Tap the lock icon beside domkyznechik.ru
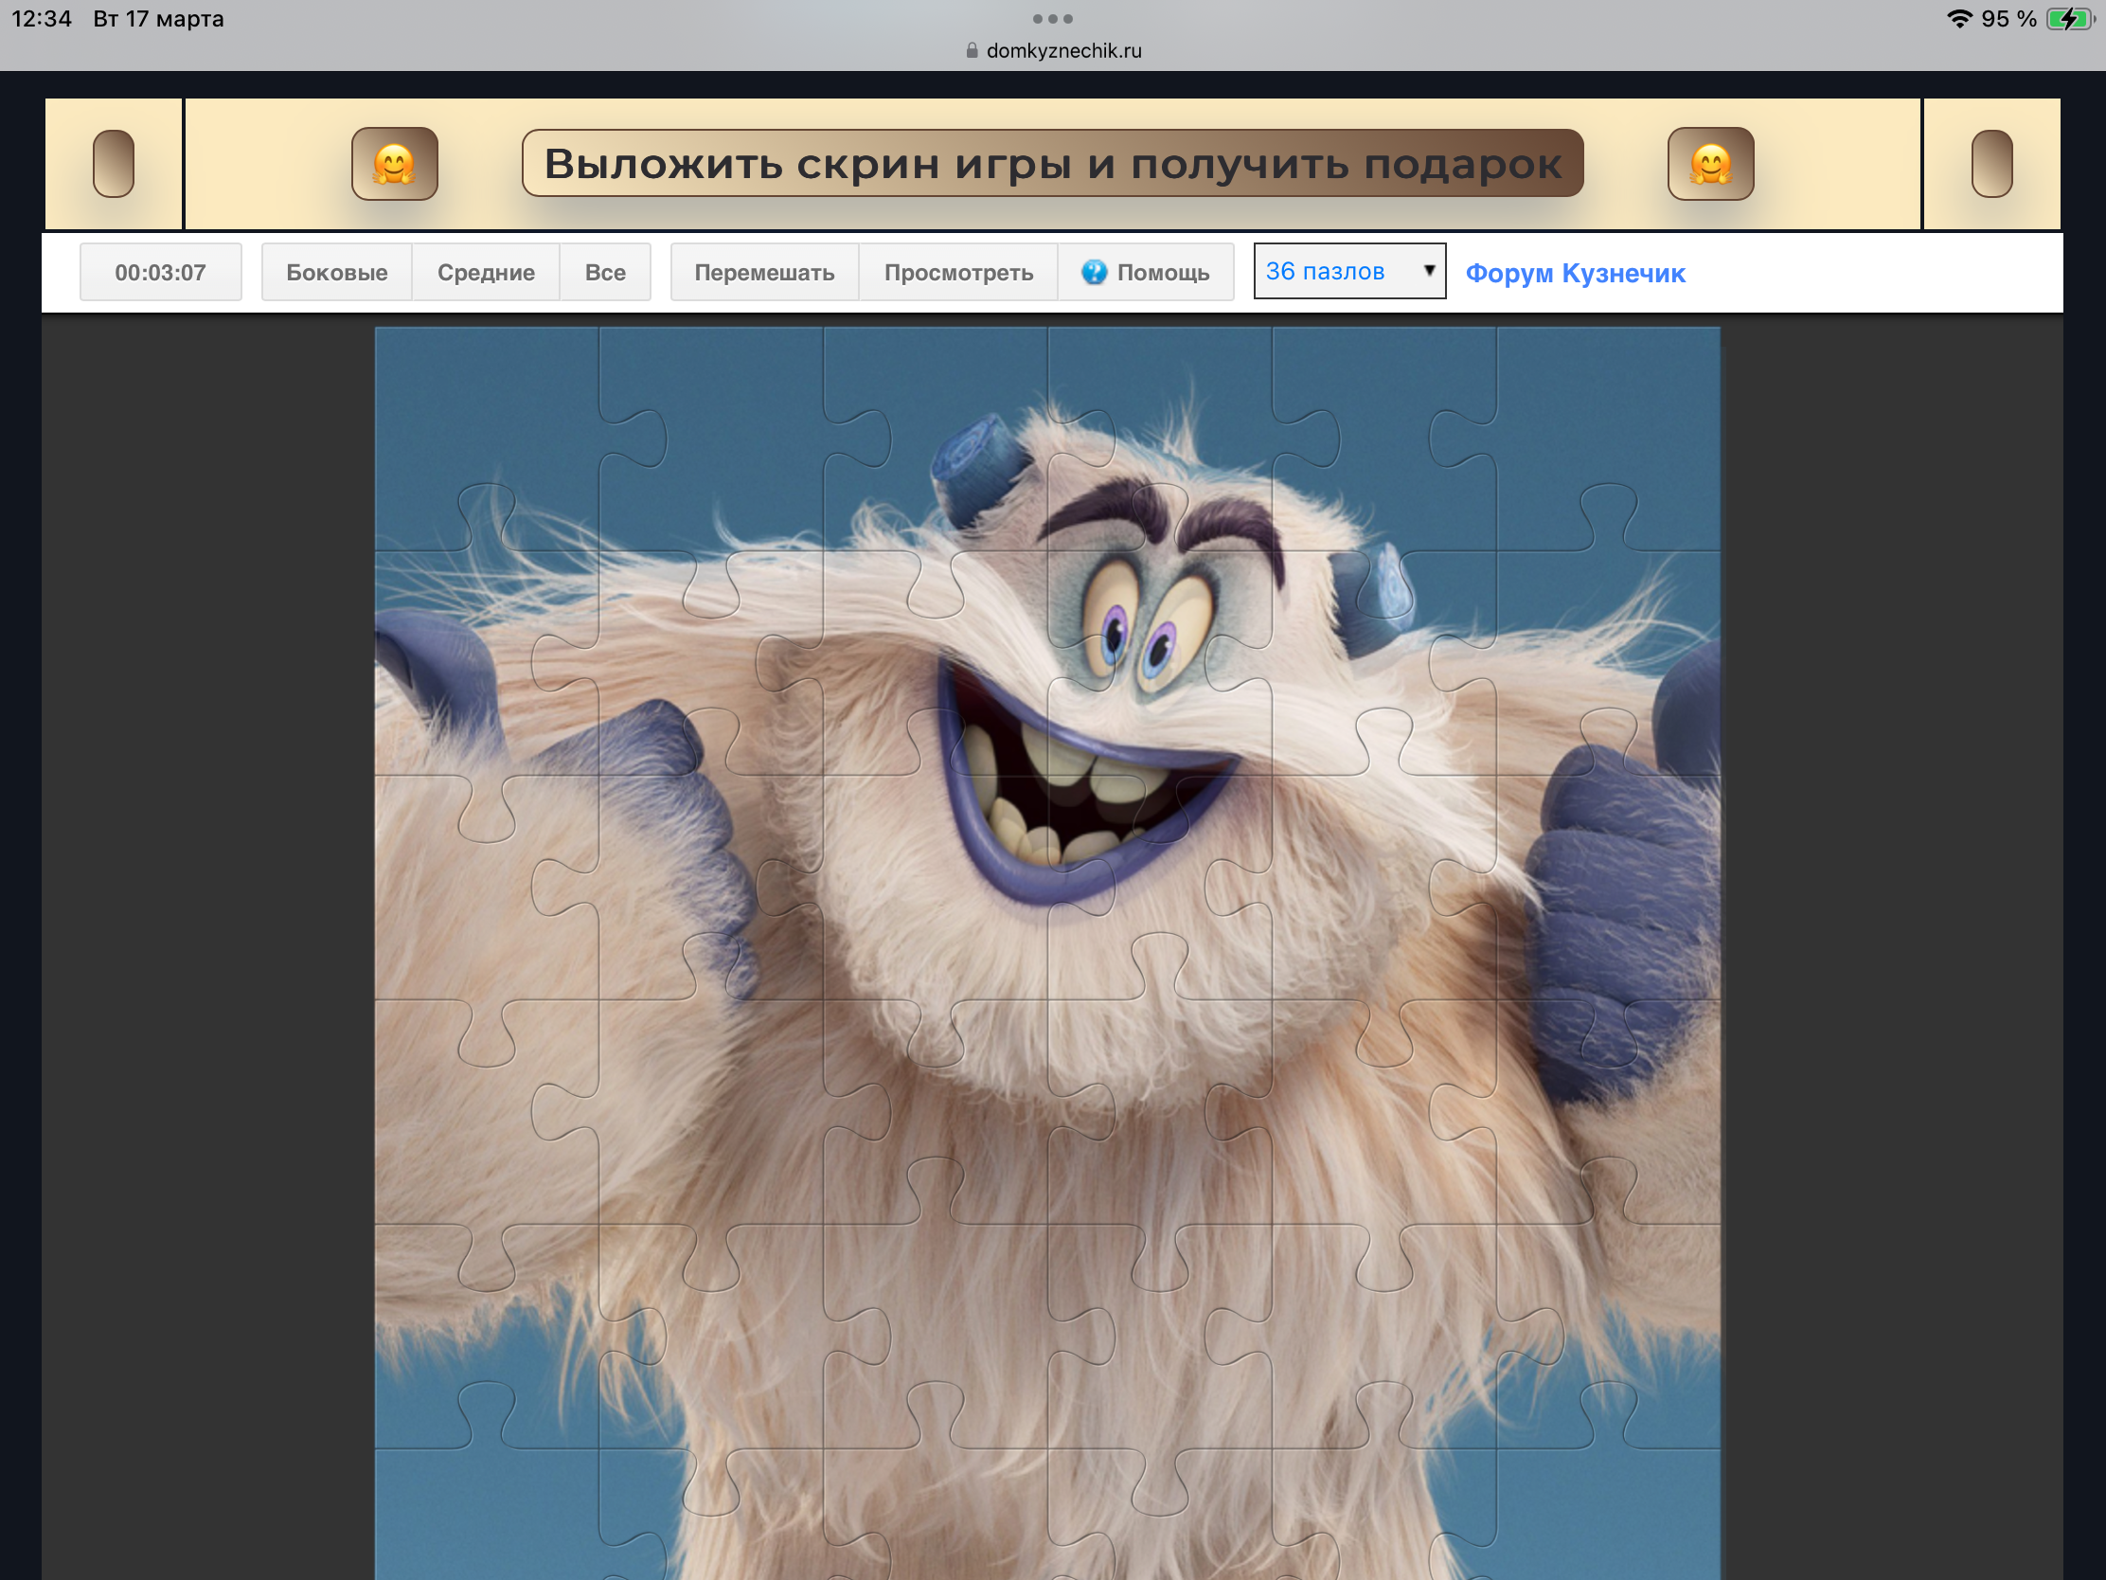 click(972, 50)
